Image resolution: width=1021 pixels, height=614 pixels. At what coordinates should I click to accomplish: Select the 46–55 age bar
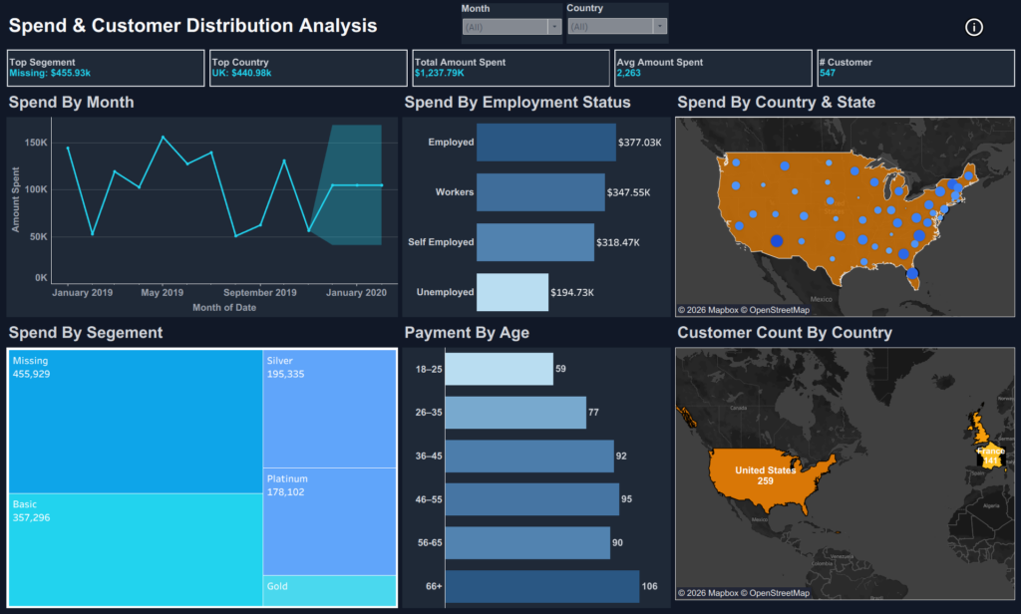(x=532, y=499)
